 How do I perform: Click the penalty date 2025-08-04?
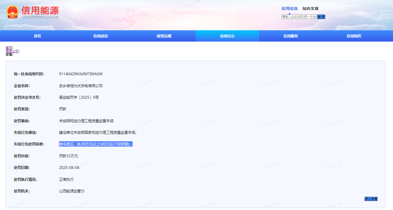69,168
